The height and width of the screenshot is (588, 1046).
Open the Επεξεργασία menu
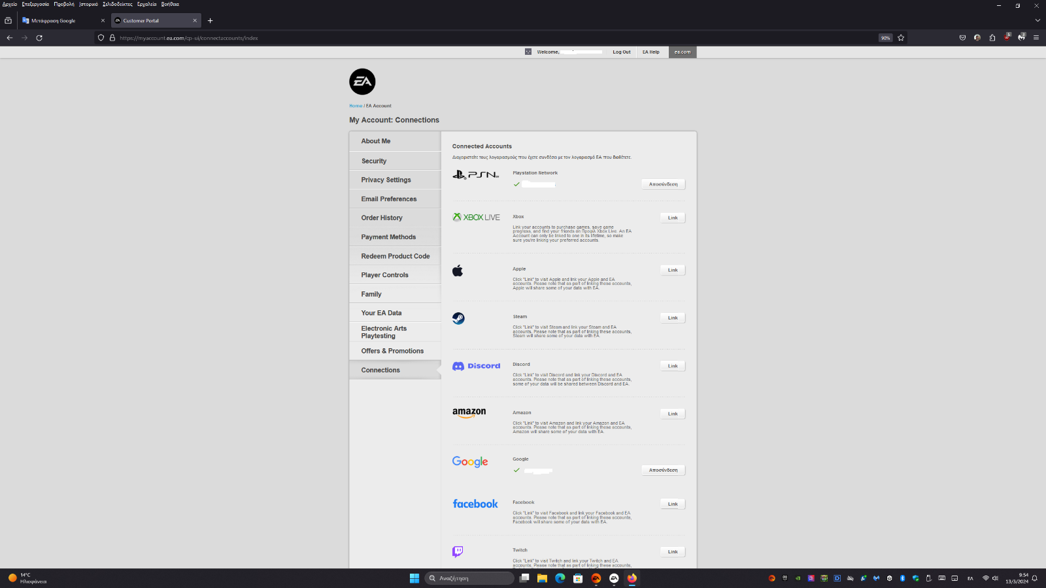click(x=35, y=4)
